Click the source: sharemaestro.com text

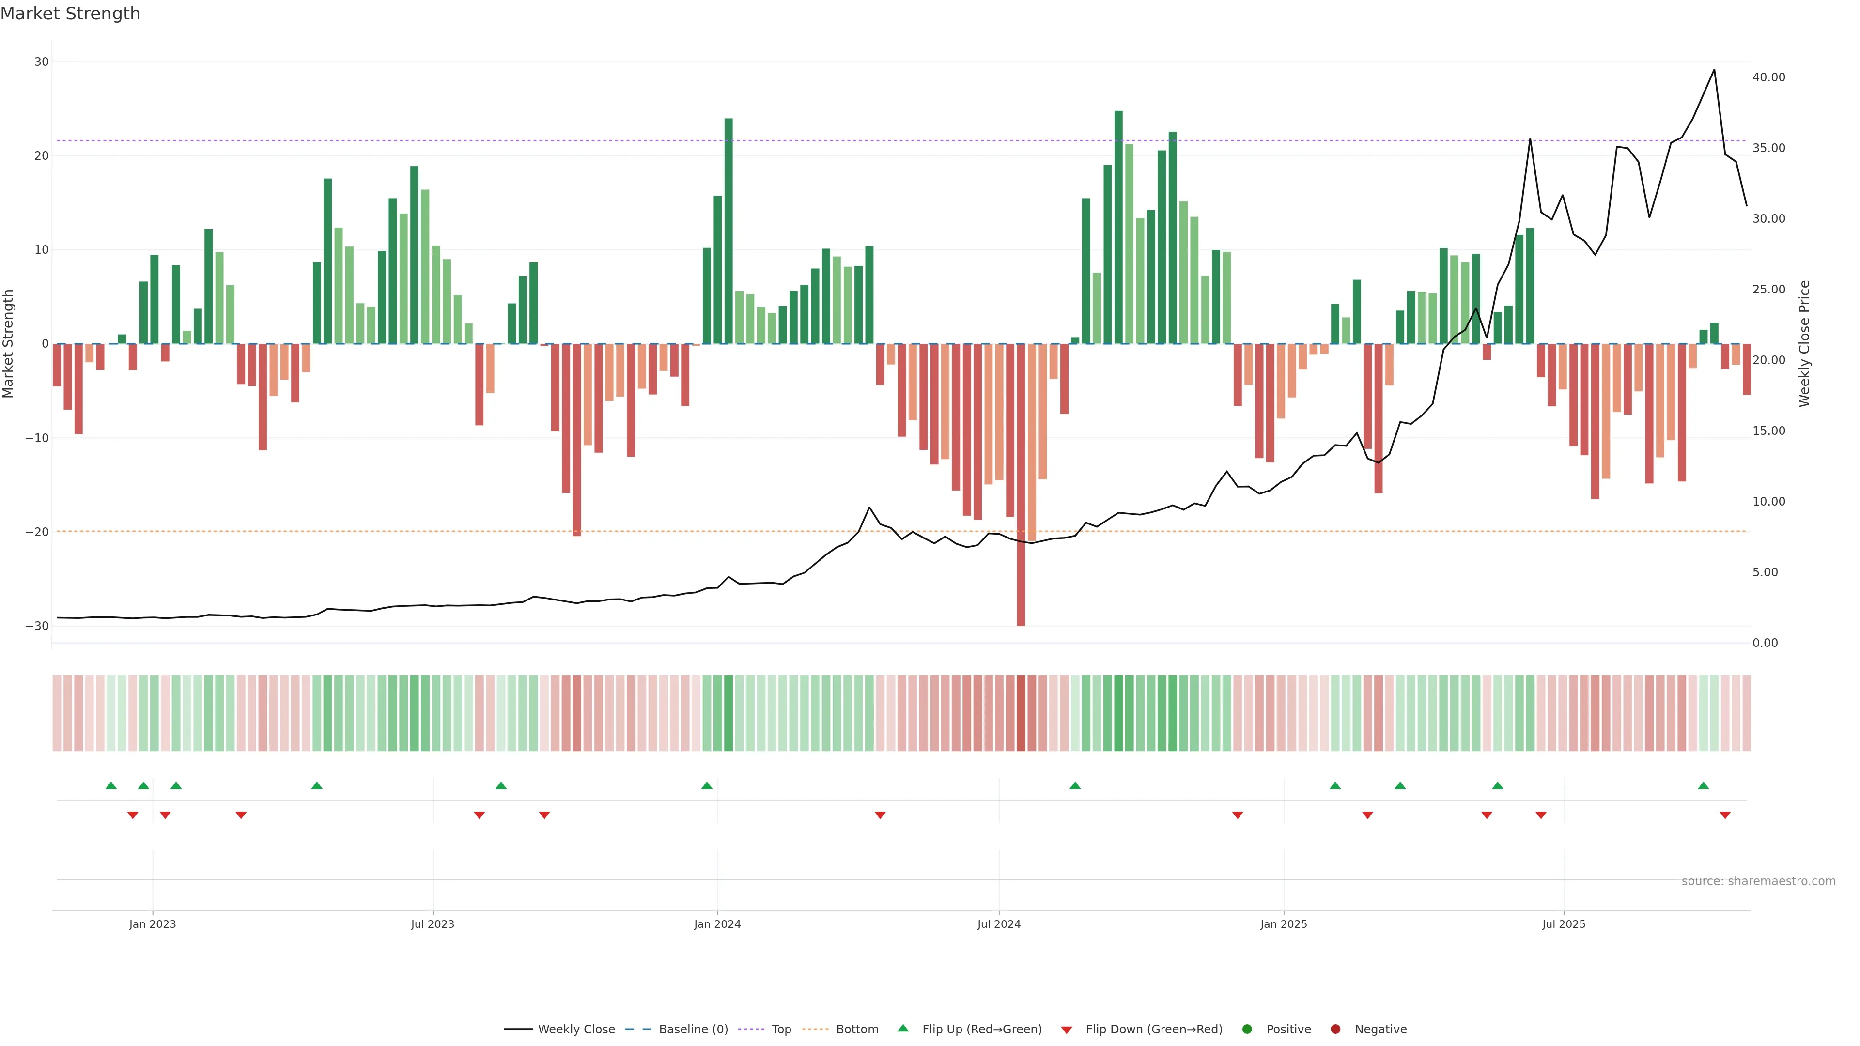click(1758, 881)
